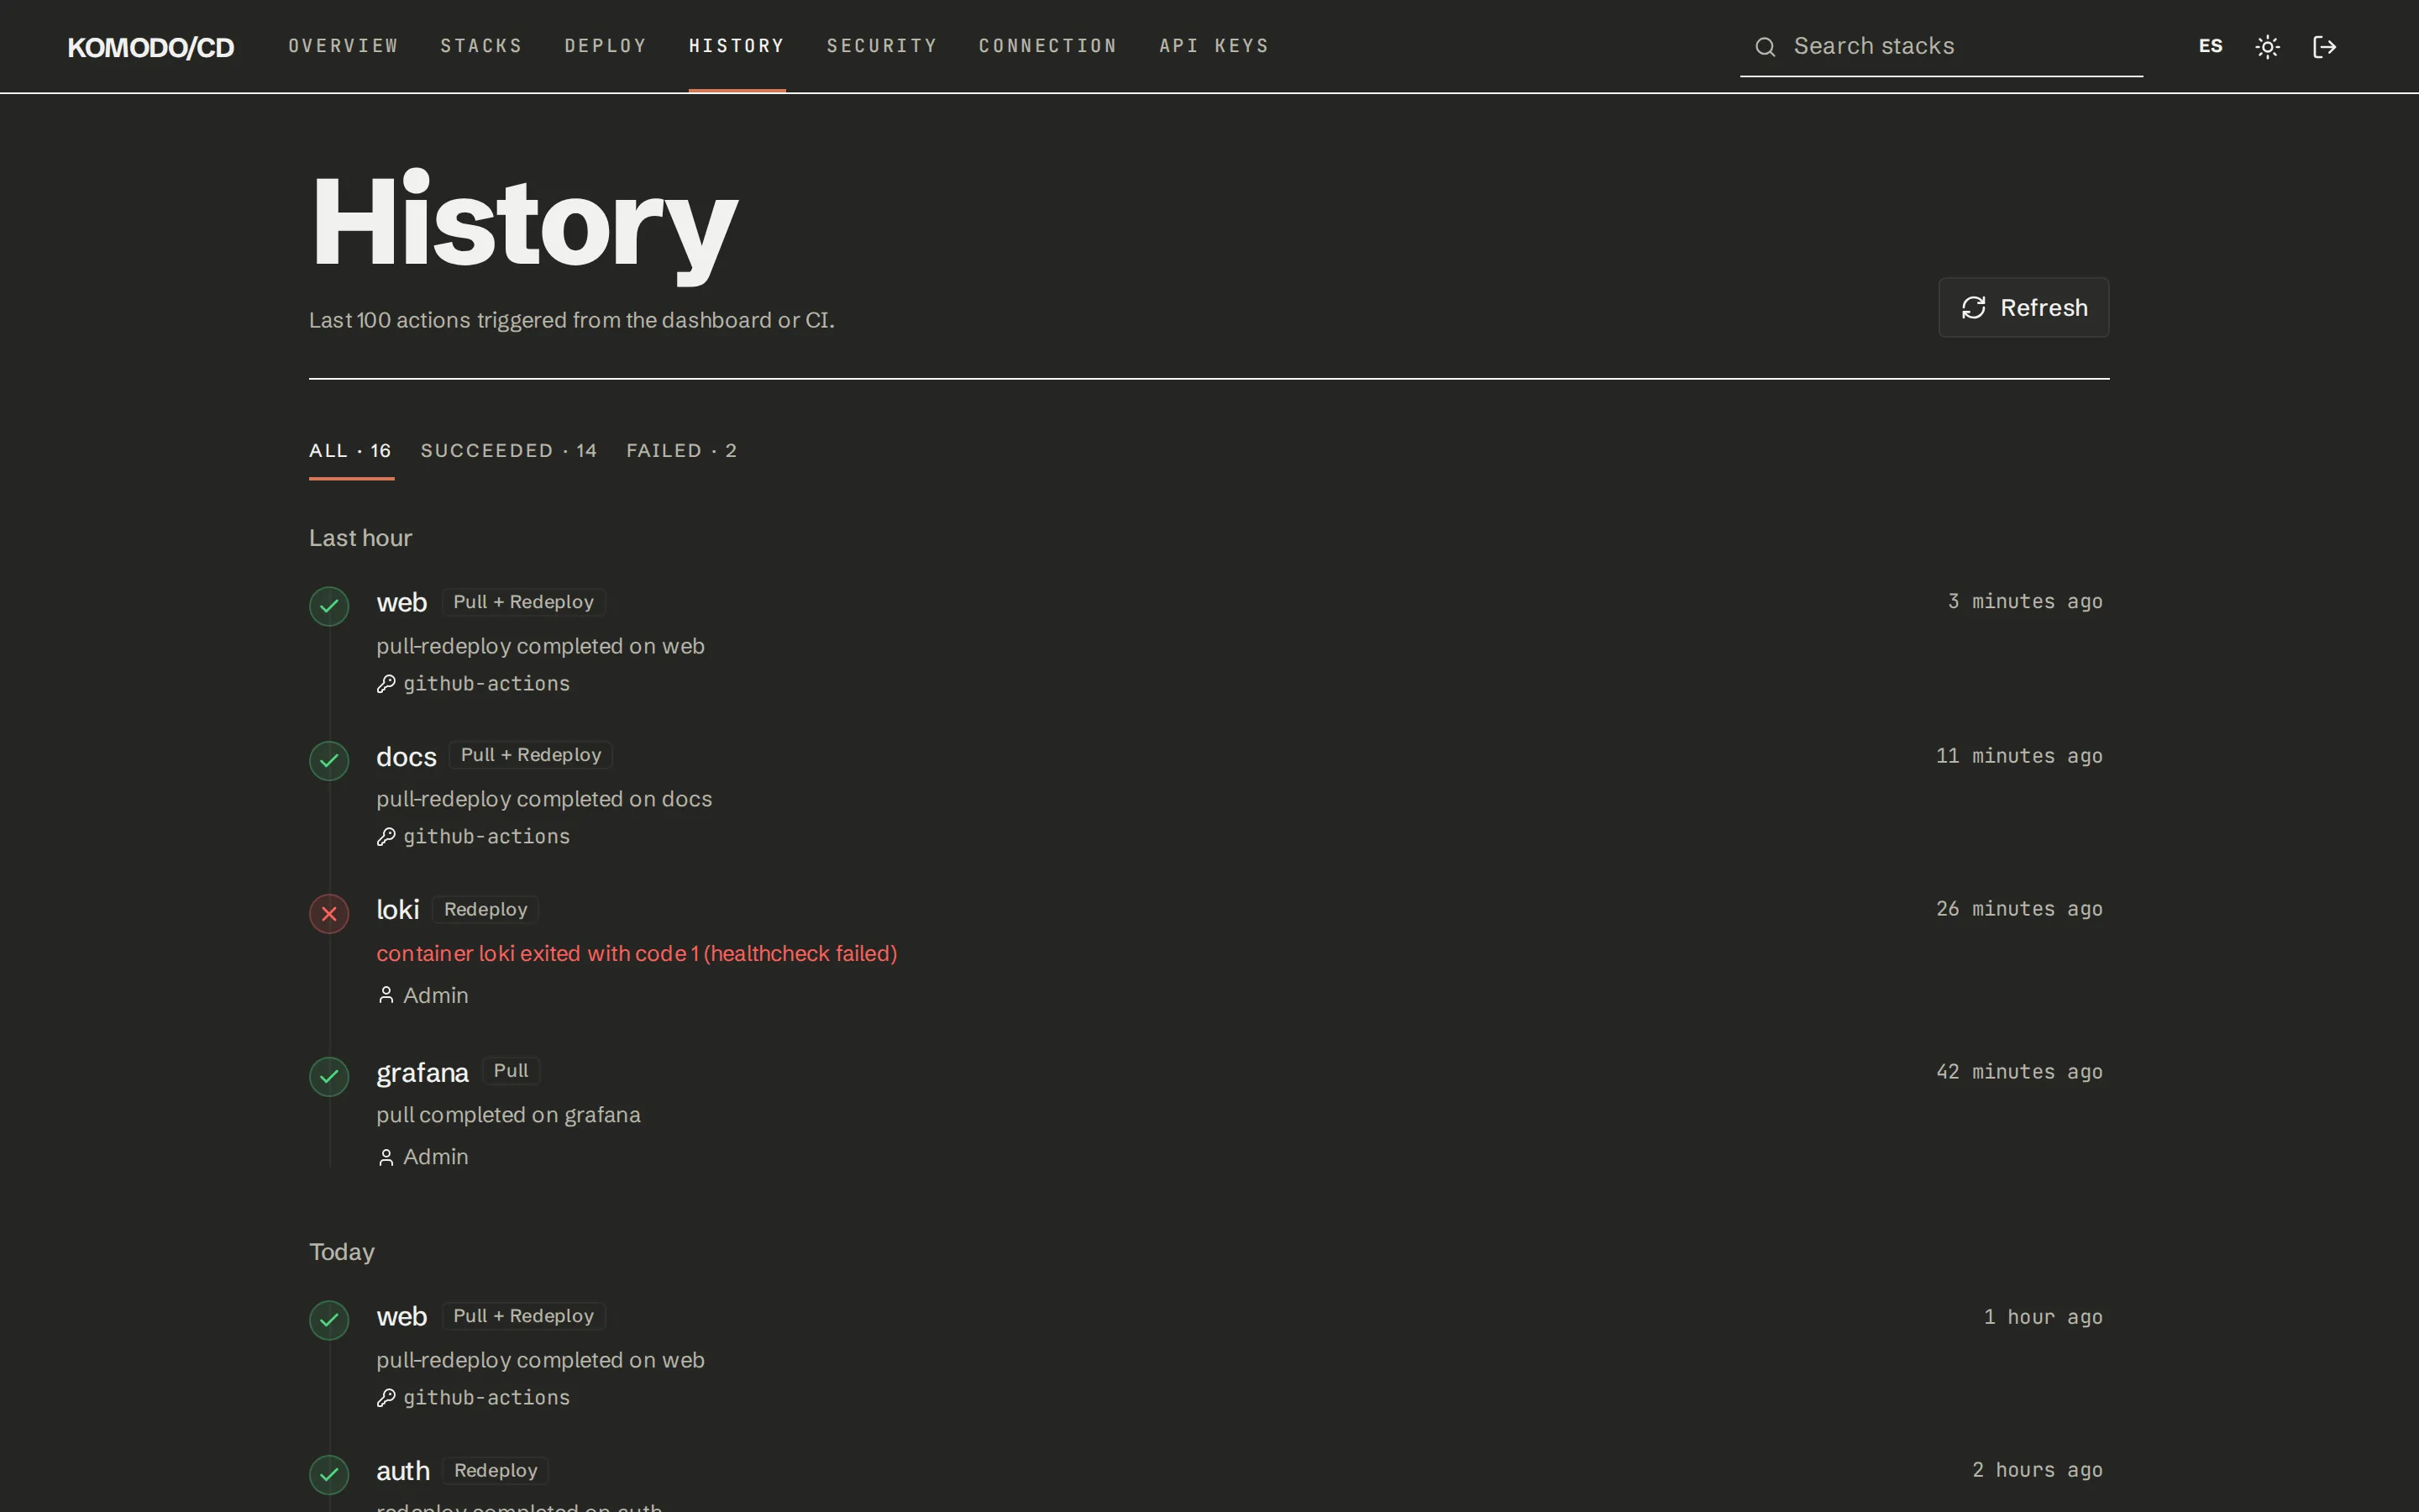Click 'pull completed on grafana' text

coord(508,1115)
